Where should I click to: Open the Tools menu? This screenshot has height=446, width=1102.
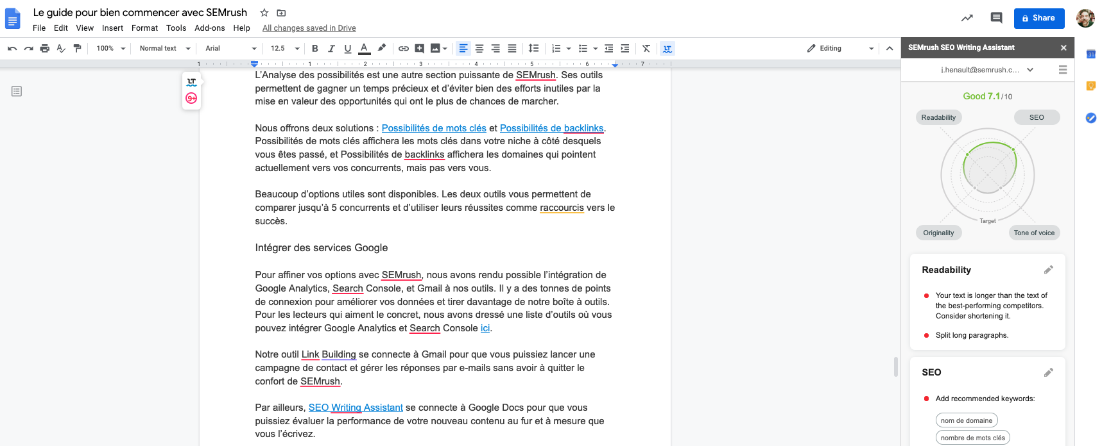tap(176, 28)
